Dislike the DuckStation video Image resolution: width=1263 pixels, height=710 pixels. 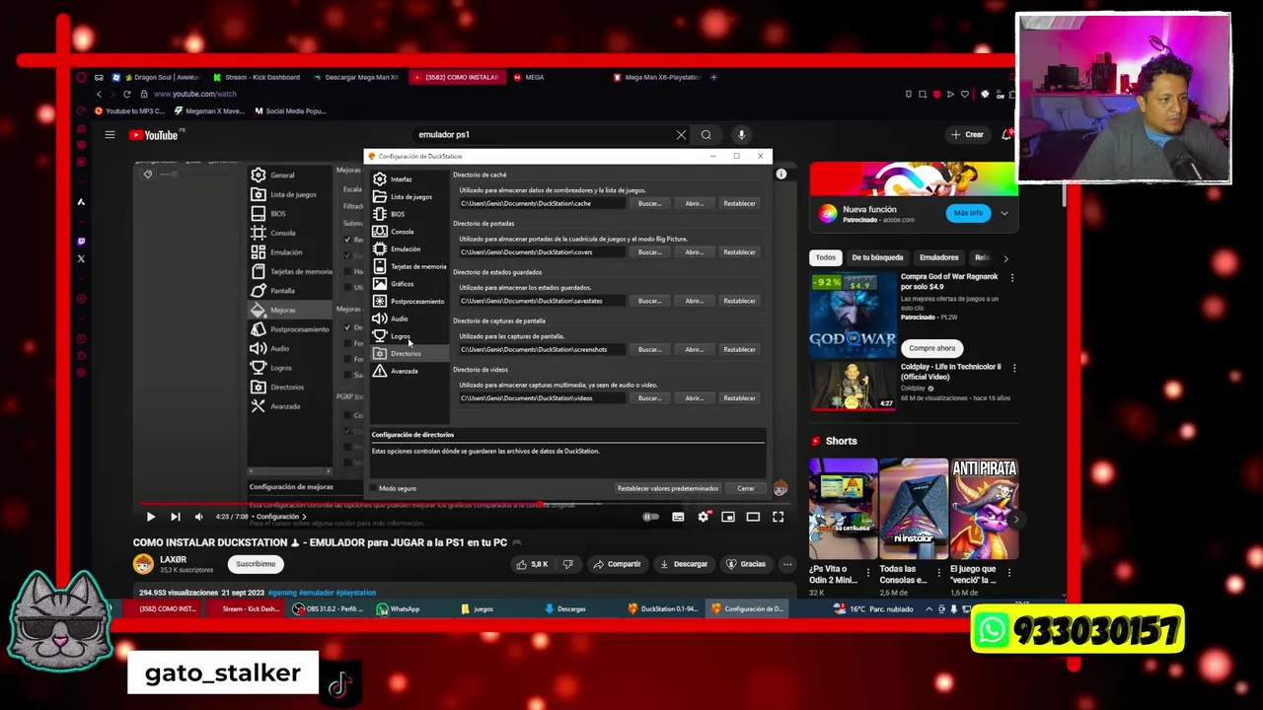click(567, 564)
